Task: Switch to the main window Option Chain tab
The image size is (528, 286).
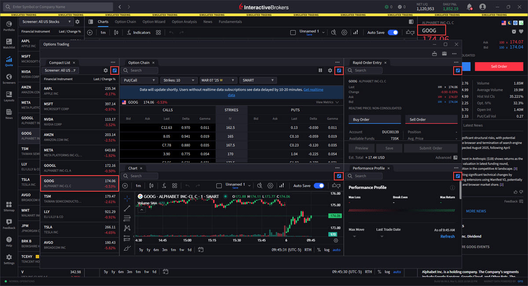Action: click(x=125, y=22)
